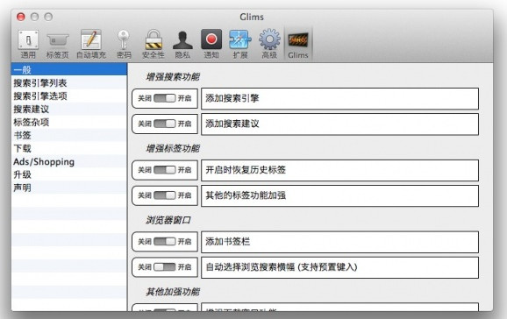Select 下载 in the sidebar

(69, 148)
